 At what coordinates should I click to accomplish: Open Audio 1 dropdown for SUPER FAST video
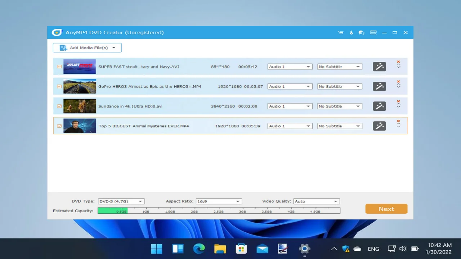tap(290, 67)
